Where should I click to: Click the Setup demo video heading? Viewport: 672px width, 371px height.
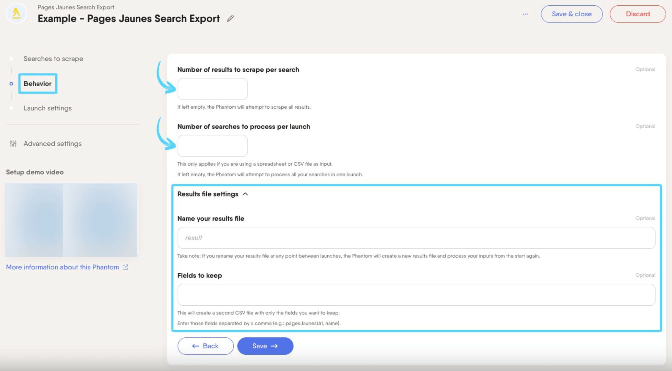(x=35, y=172)
